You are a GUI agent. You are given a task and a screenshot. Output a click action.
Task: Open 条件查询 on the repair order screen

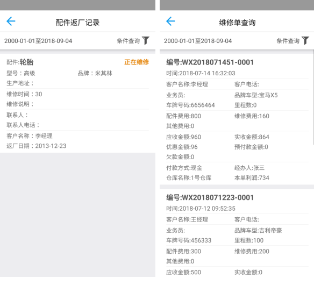[x=288, y=41]
